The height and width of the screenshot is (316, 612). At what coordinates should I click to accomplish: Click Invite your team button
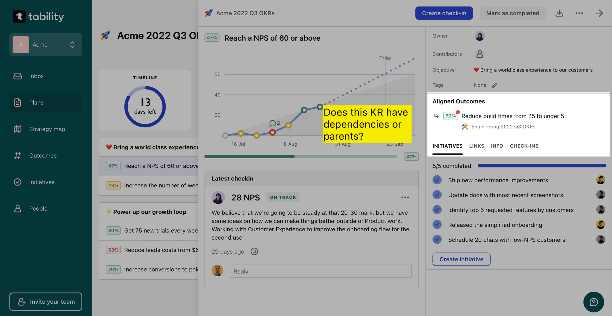click(x=46, y=302)
